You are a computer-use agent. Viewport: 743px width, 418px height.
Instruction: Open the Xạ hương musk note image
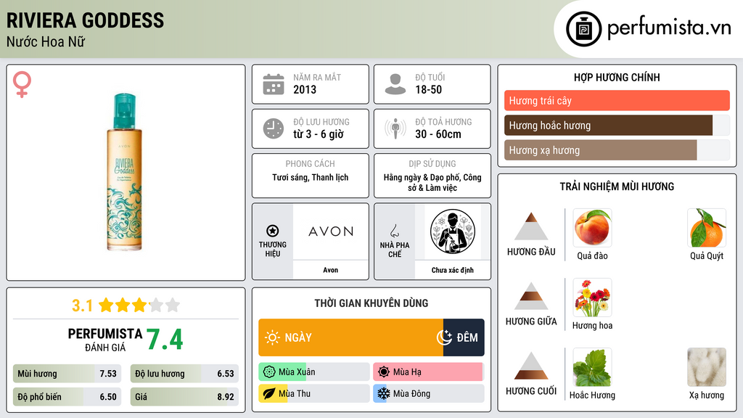click(707, 367)
